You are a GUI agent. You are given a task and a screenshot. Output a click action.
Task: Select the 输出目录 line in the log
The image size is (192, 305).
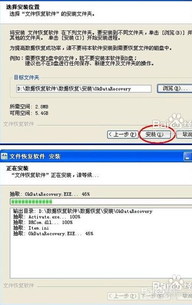coord(83,211)
